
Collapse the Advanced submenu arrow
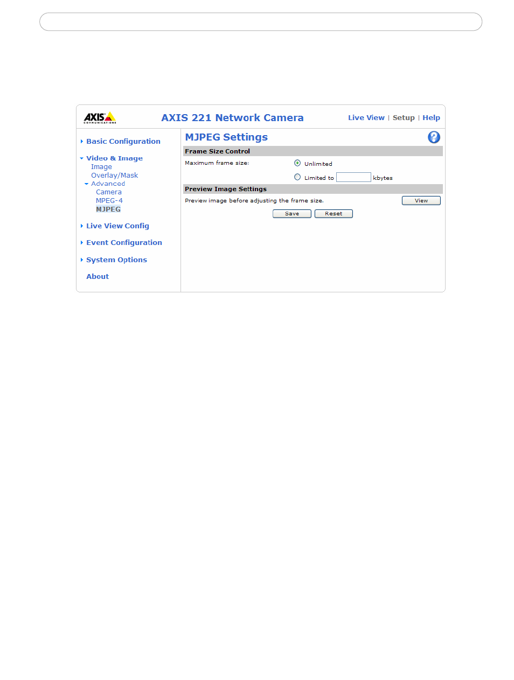(87, 184)
